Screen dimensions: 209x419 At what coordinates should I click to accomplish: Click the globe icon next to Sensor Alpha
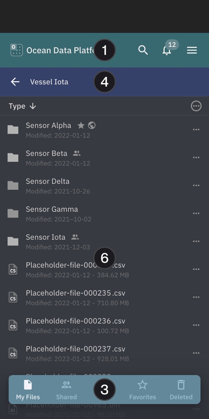point(91,125)
